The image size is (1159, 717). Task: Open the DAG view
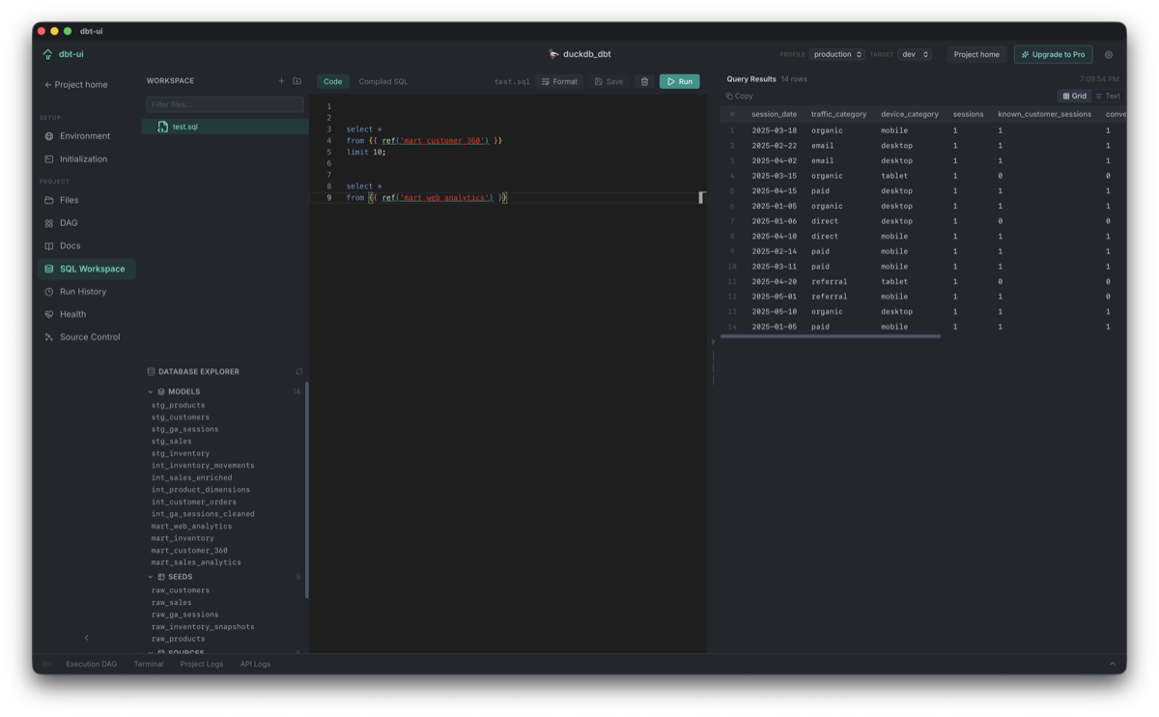click(x=86, y=223)
